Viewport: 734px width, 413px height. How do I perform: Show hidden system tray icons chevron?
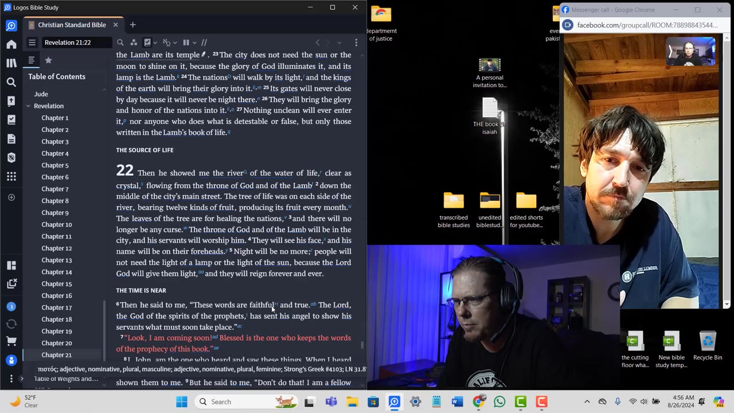click(x=587, y=402)
